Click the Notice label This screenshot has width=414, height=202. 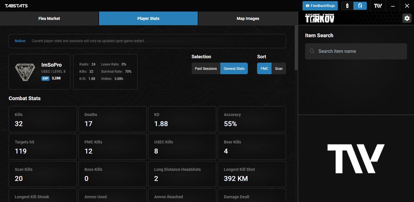20,41
